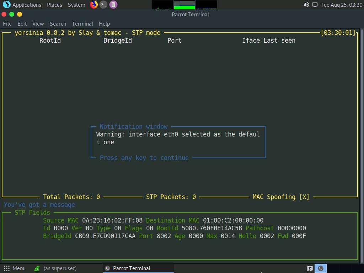Click Port value 8002 in STP Fields
This screenshot has height=273, width=364.
coord(164,236)
